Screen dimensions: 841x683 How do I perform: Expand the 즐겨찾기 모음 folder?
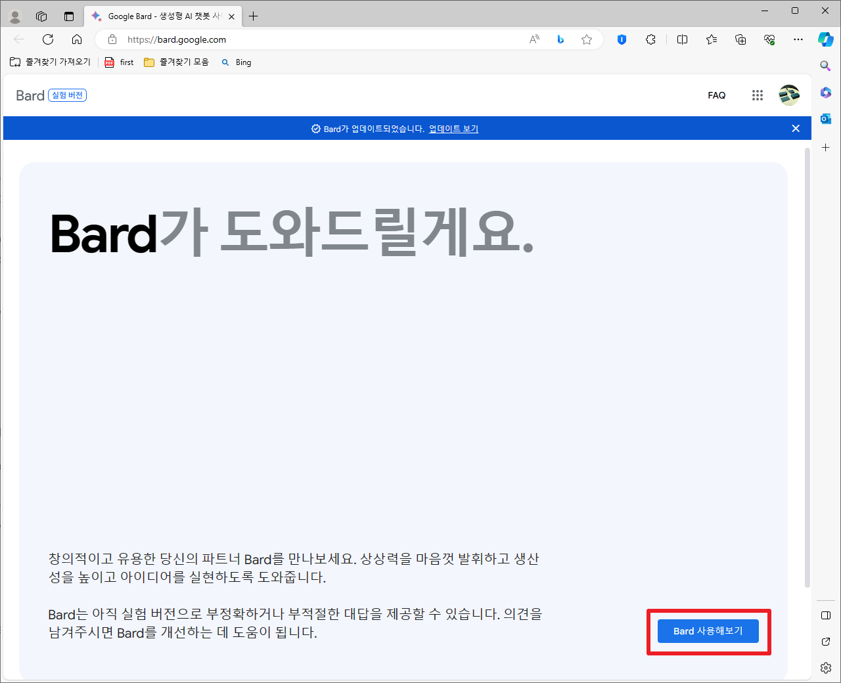tap(176, 62)
